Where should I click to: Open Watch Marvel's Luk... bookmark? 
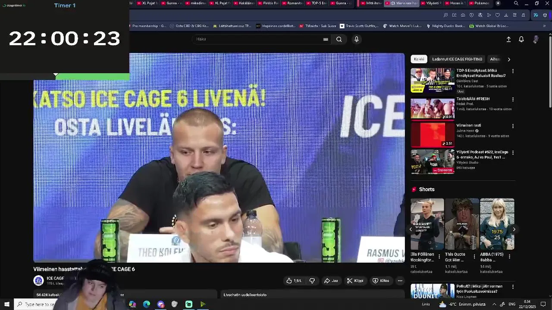coord(402,26)
